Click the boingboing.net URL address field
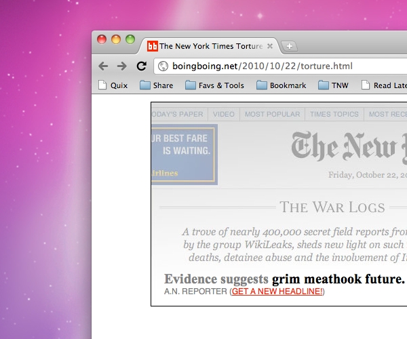Image resolution: width=407 pixels, height=339 pixels. point(280,66)
